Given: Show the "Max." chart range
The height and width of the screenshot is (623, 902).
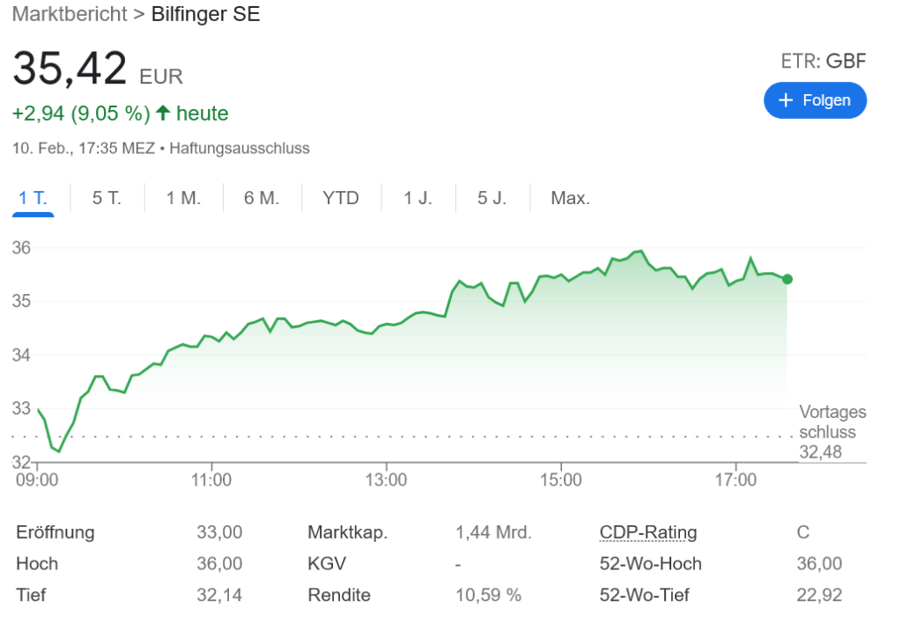Looking at the screenshot, I should pyautogui.click(x=570, y=198).
